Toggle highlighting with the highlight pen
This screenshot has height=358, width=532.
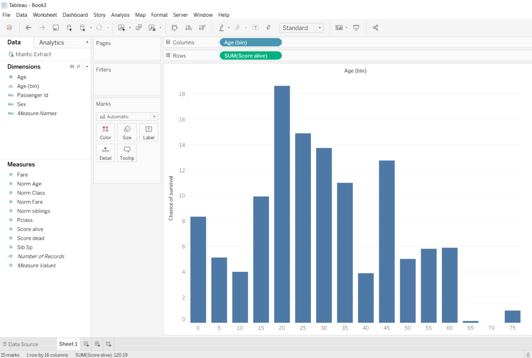pyautogui.click(x=222, y=28)
